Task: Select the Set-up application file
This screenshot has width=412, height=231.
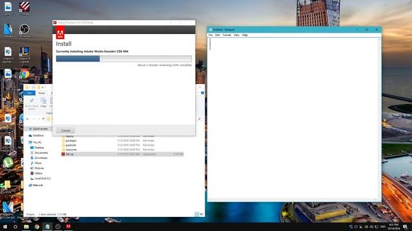Action: click(122, 154)
